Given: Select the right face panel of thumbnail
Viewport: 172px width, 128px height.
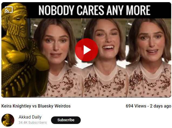Looking at the screenshot, I should tap(149, 58).
